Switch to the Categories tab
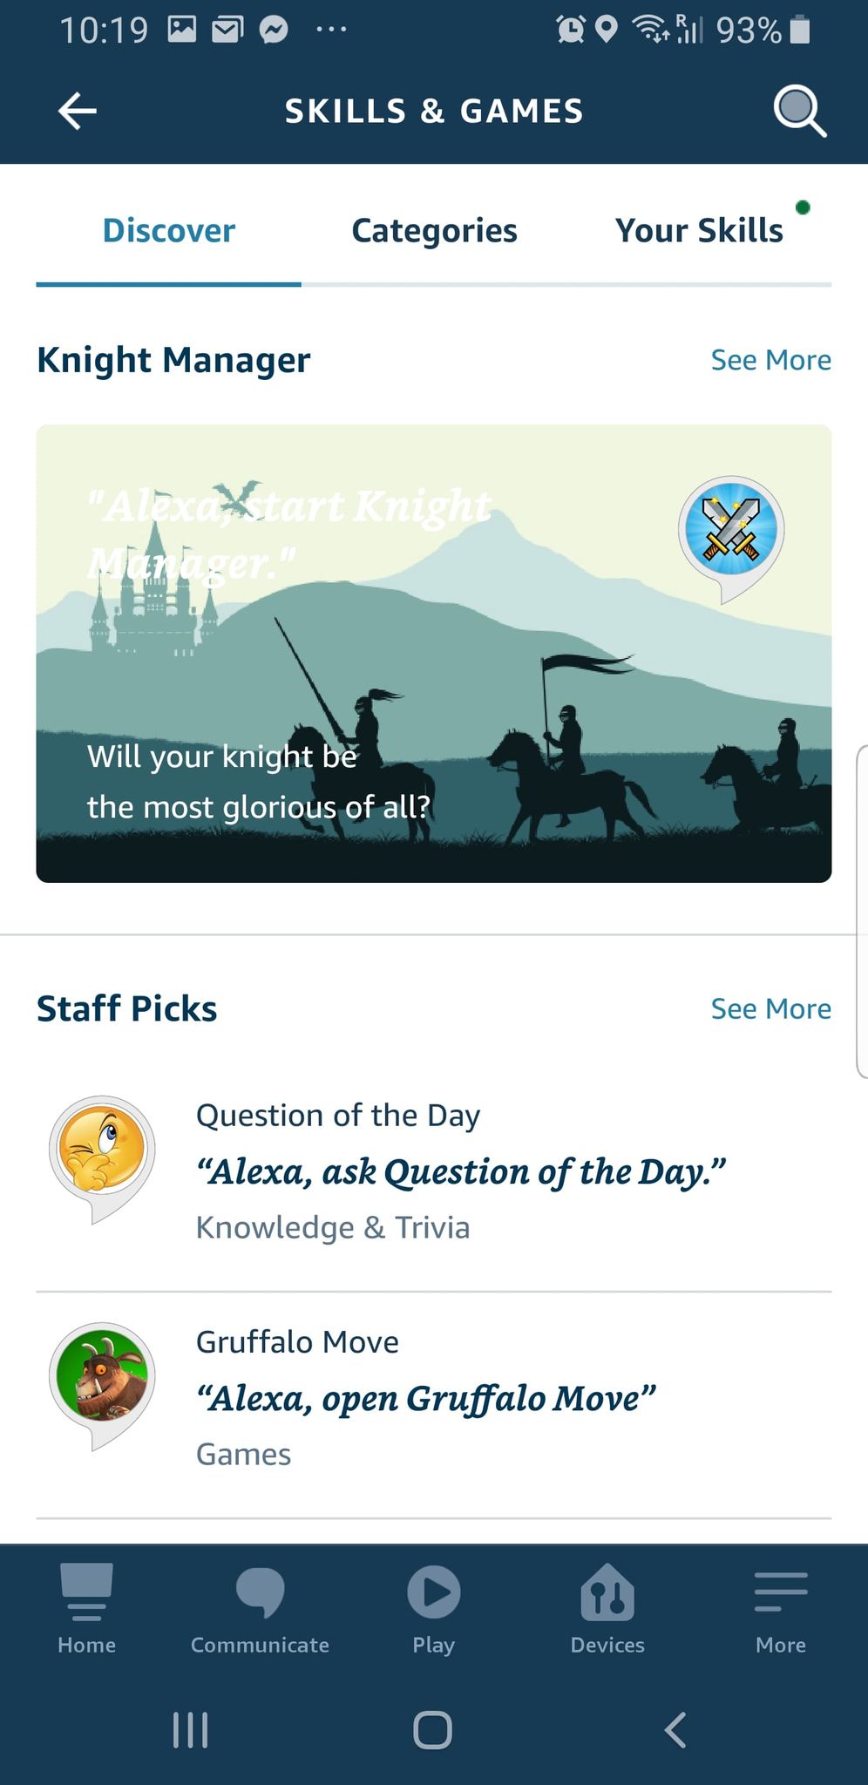 click(x=434, y=231)
